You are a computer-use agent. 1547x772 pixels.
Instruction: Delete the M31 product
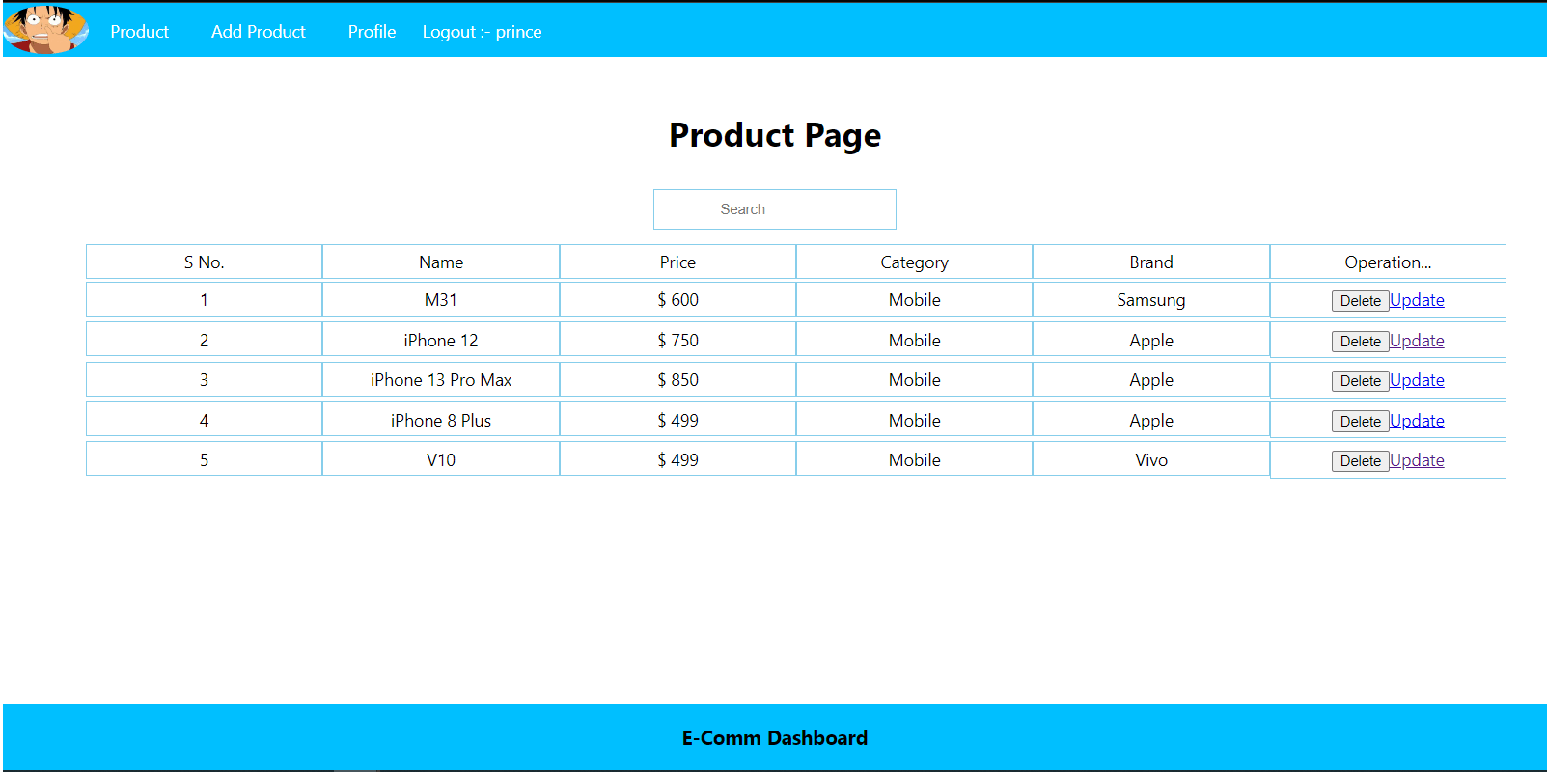pos(1359,301)
